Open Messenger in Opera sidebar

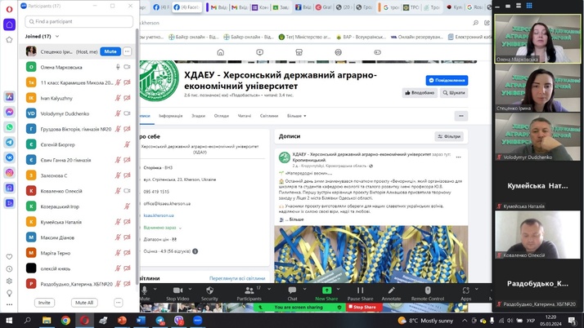(x=9, y=112)
